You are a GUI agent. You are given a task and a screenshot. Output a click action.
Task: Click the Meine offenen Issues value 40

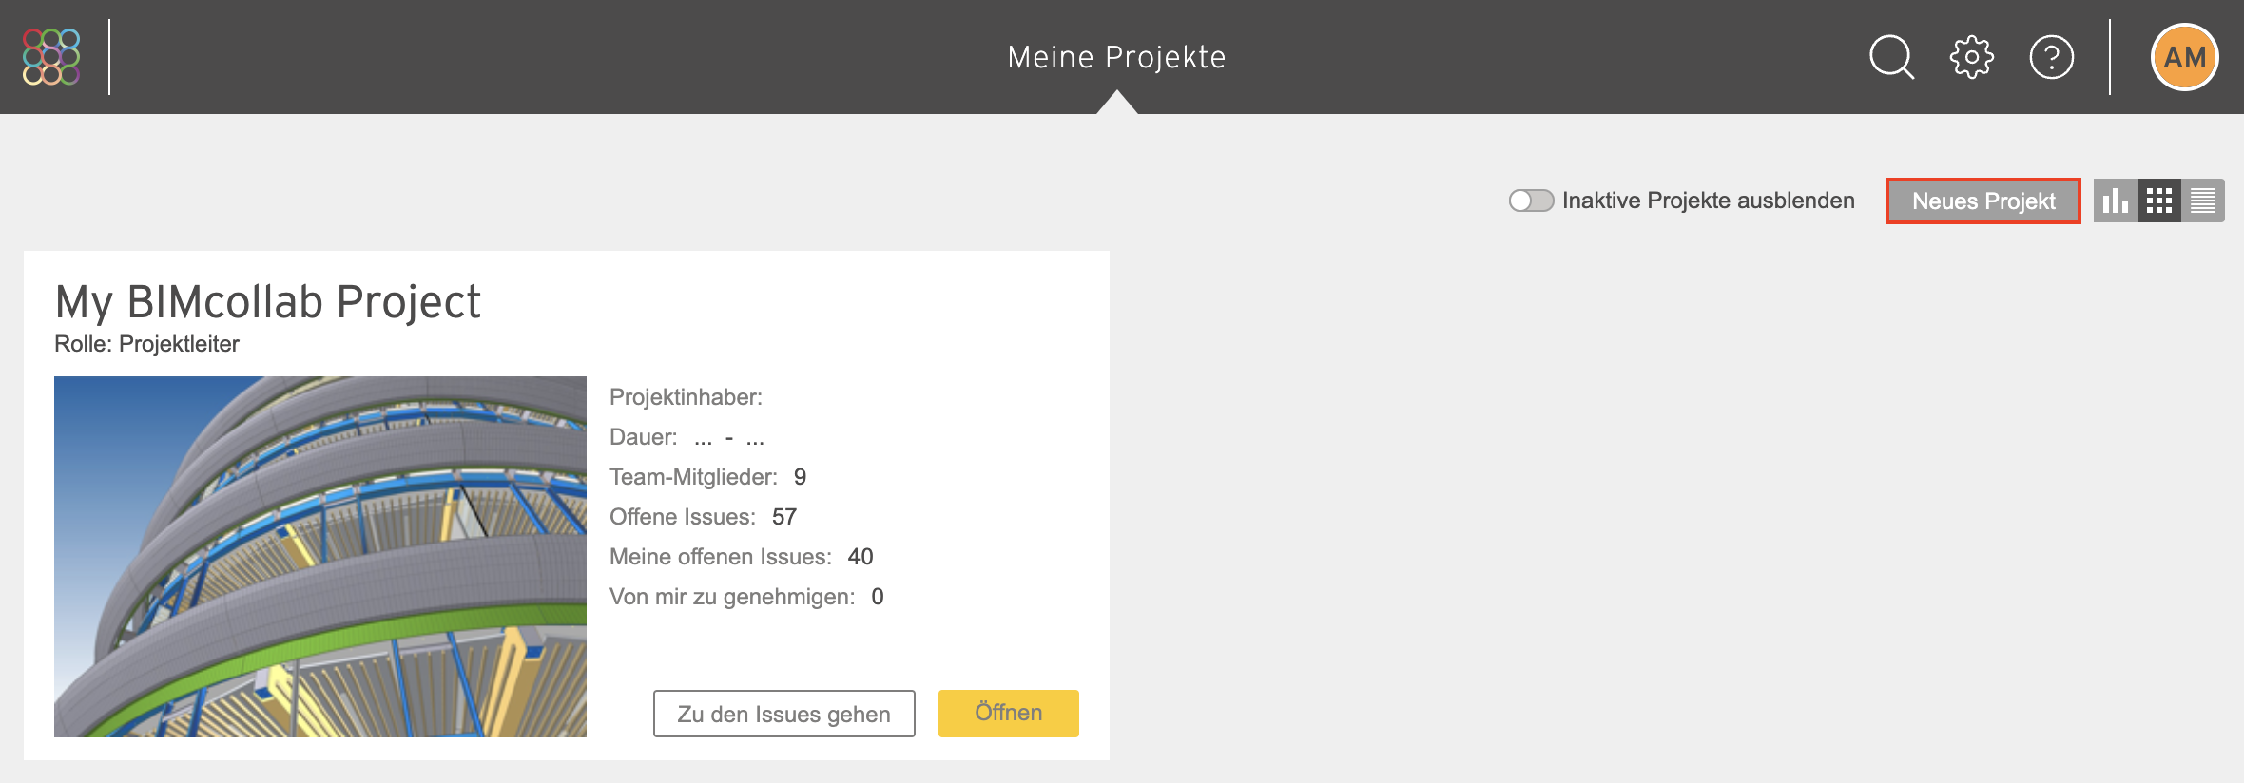point(861,557)
